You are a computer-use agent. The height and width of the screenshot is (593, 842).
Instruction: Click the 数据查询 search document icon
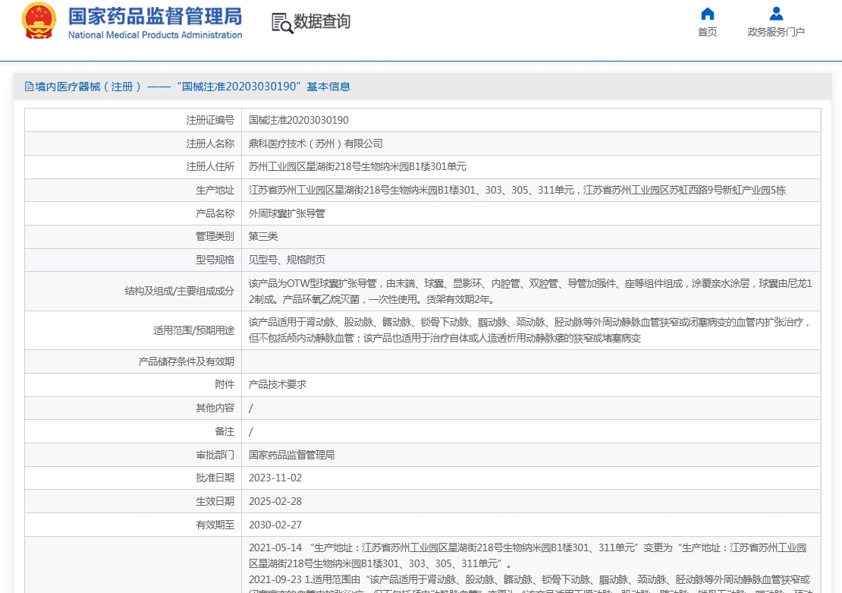tap(282, 23)
